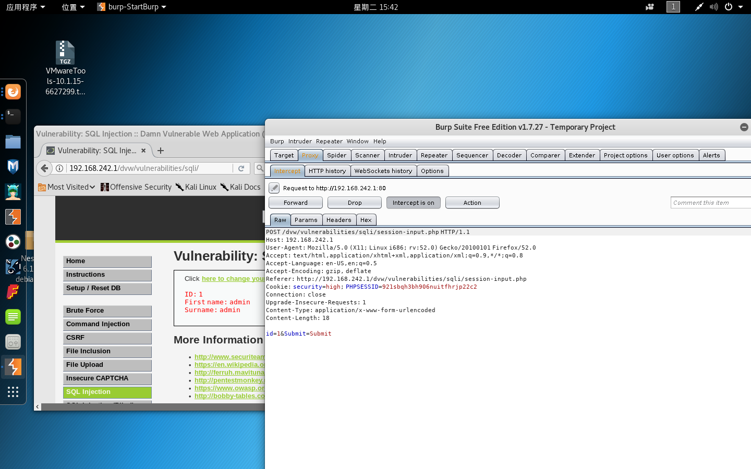751x469 pixels.
Task: Open power menu icon in top bar
Action: pyautogui.click(x=729, y=7)
